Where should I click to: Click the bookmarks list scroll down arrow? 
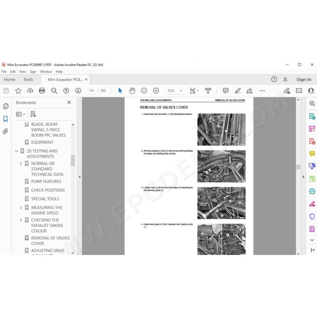(73, 253)
